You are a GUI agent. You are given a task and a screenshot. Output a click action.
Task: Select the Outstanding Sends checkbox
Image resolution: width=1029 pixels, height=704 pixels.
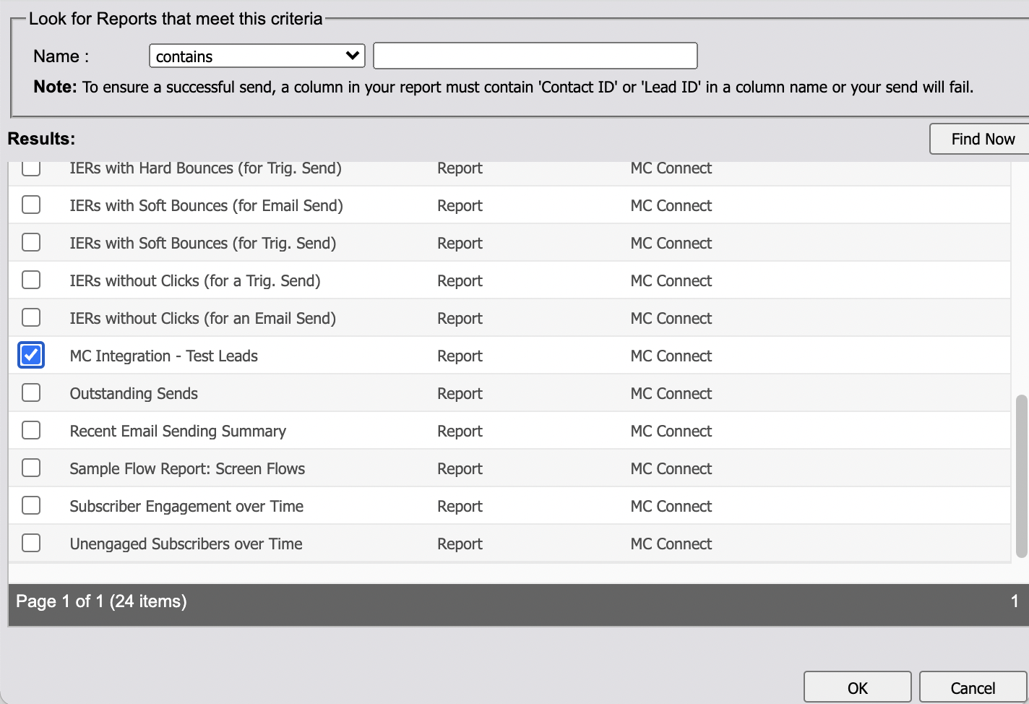(x=31, y=392)
